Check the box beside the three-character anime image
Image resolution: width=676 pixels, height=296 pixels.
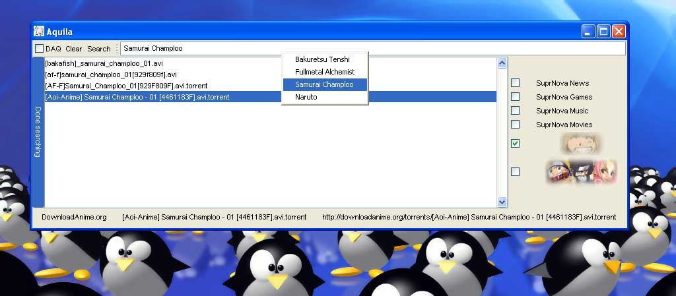point(515,171)
